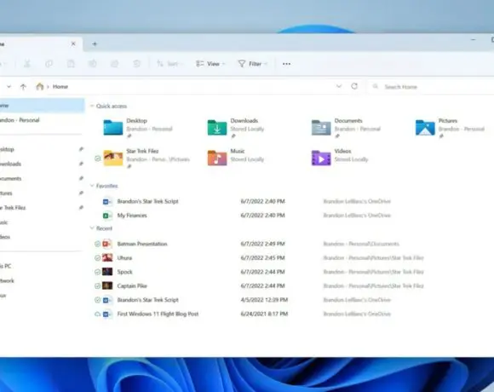Click the Share toolbar icon
This screenshot has height=392, width=494.
(x=114, y=64)
